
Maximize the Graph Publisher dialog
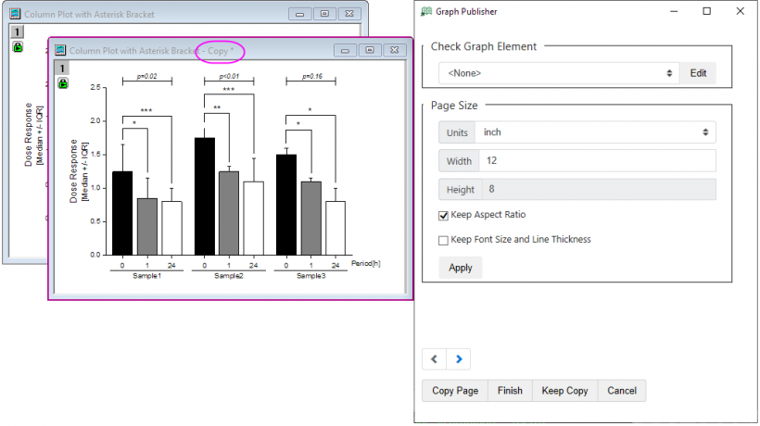point(706,11)
